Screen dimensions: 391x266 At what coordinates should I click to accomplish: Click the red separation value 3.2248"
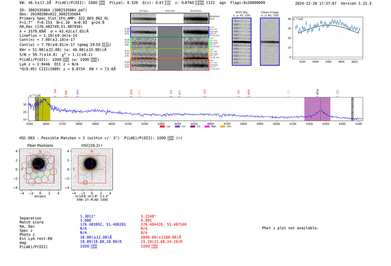pos(148,216)
